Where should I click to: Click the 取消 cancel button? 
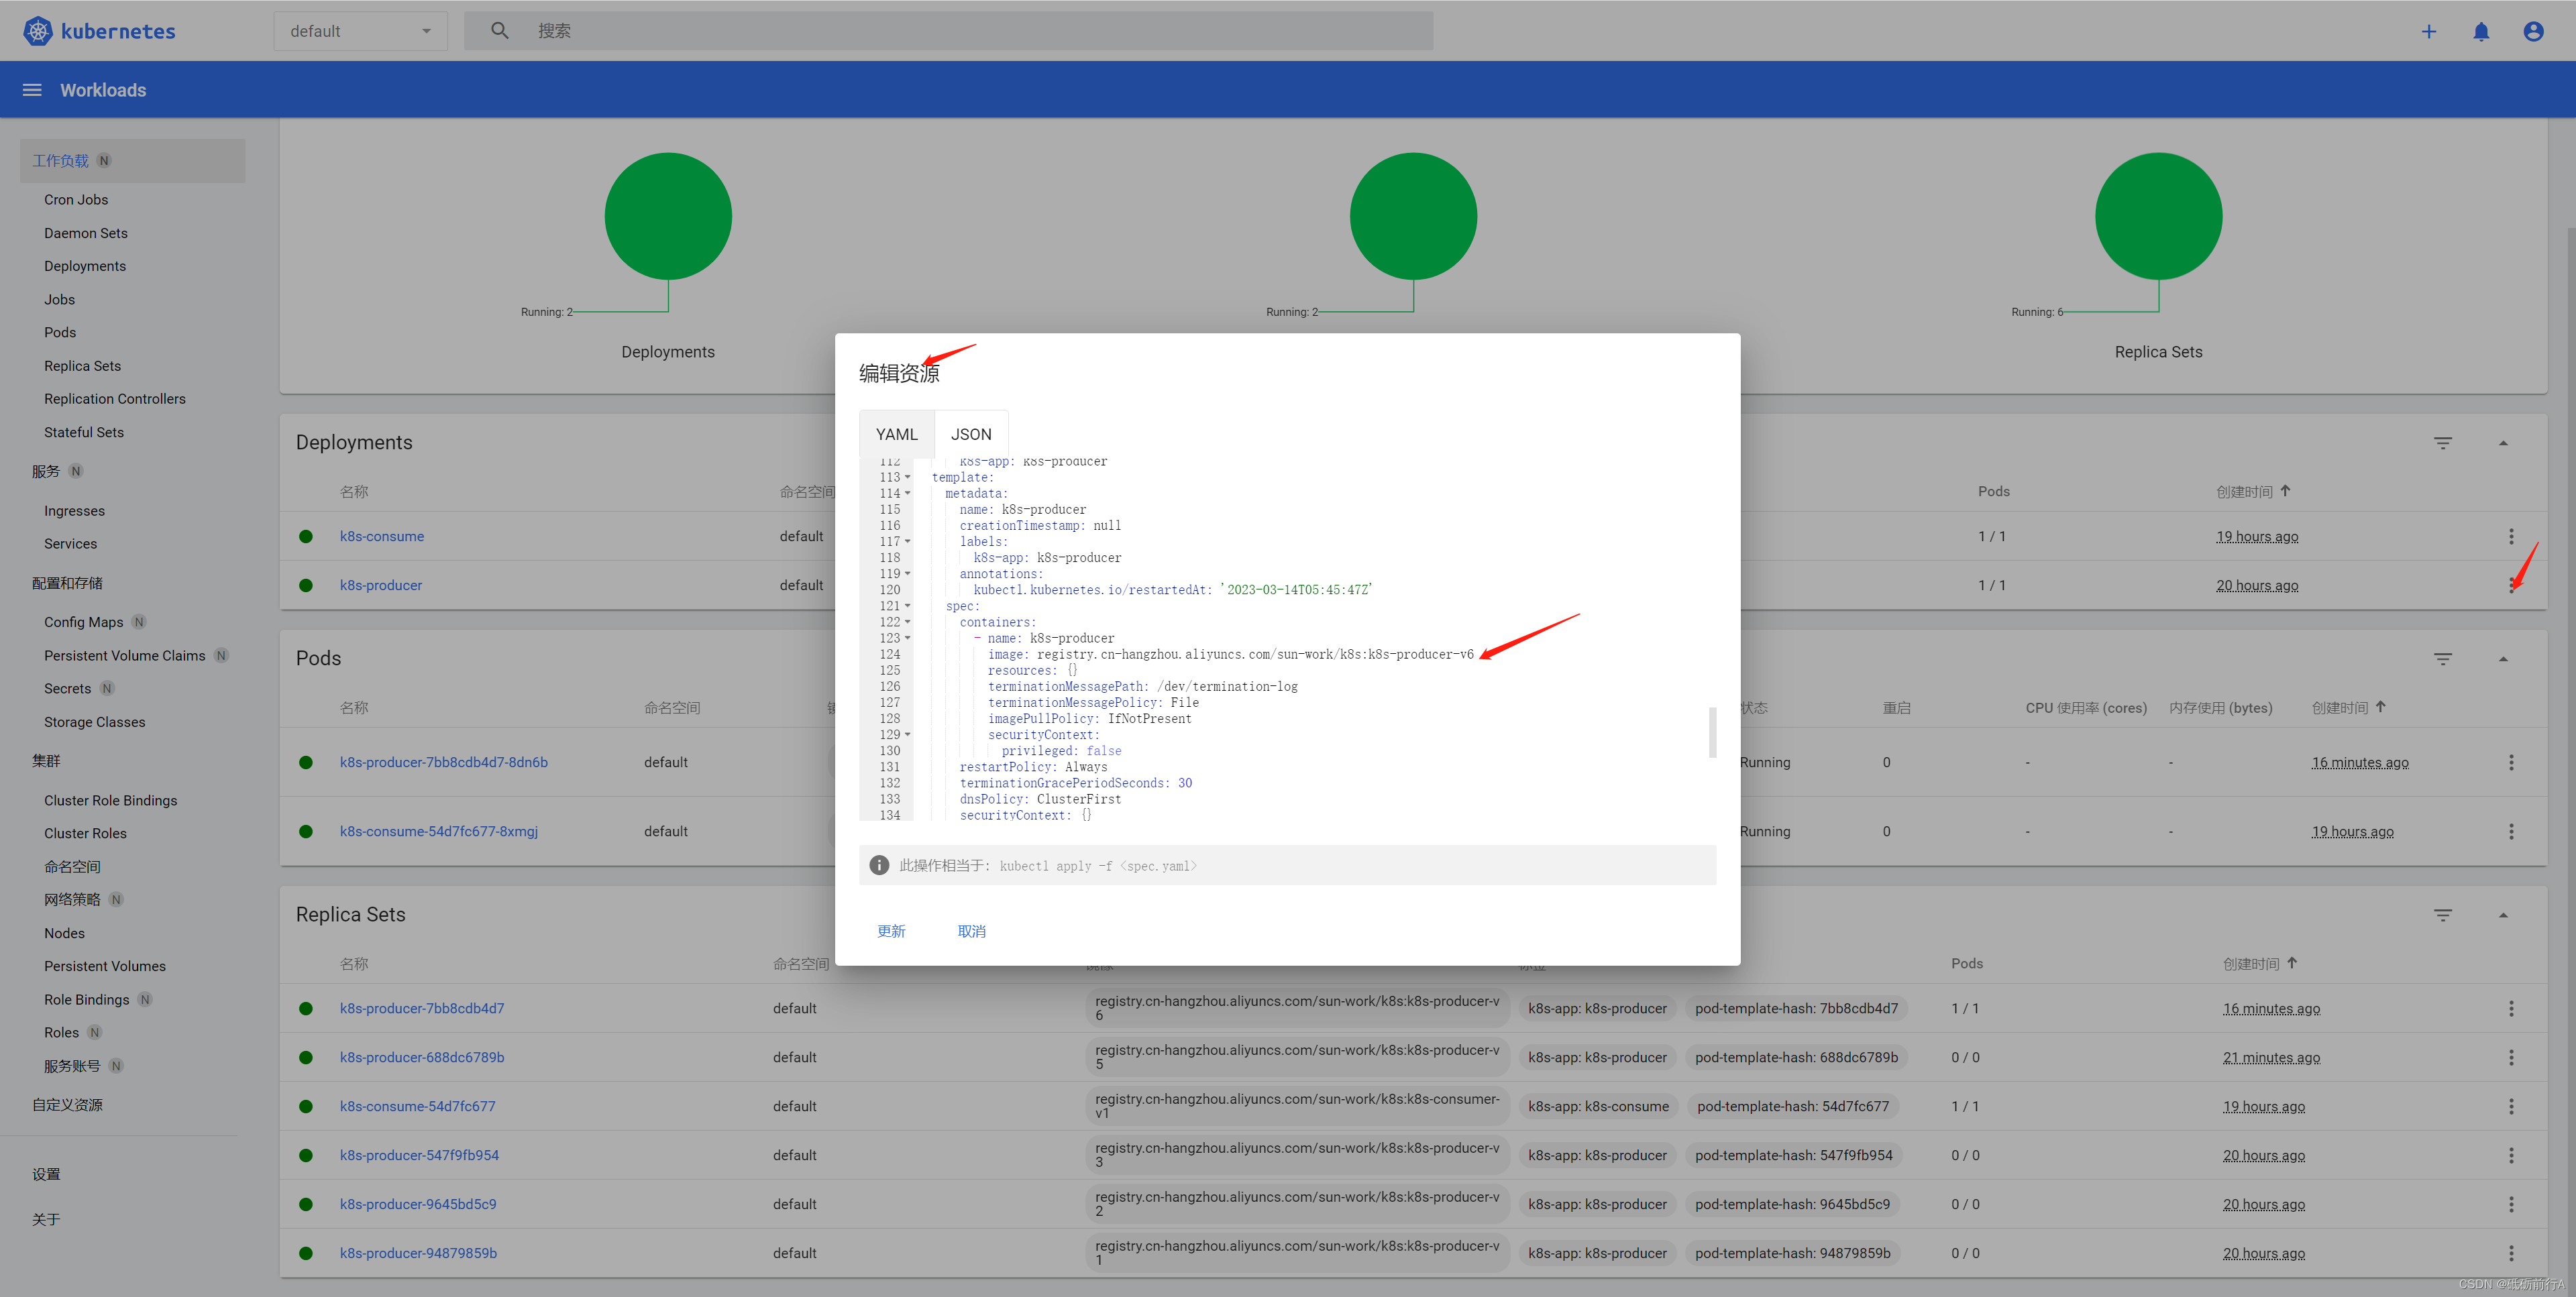coord(971,931)
